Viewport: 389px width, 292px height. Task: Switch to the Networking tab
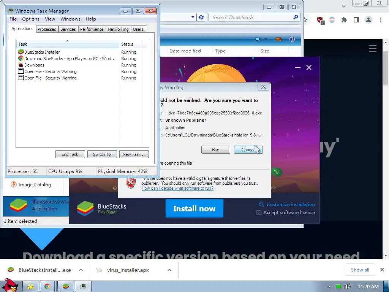click(x=118, y=29)
